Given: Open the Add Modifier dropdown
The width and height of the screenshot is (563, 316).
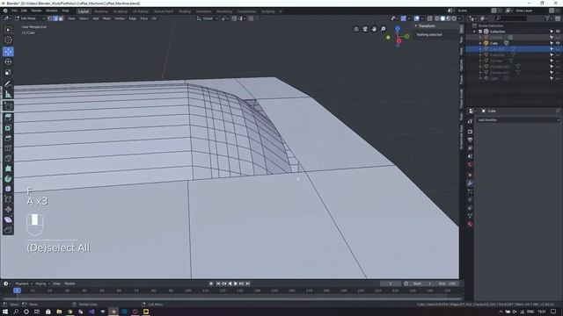Looking at the screenshot, I should pyautogui.click(x=518, y=120).
